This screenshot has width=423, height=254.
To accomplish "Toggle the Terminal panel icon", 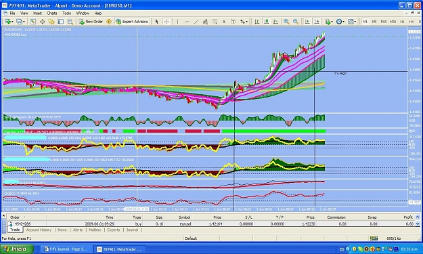I will [61, 22].
